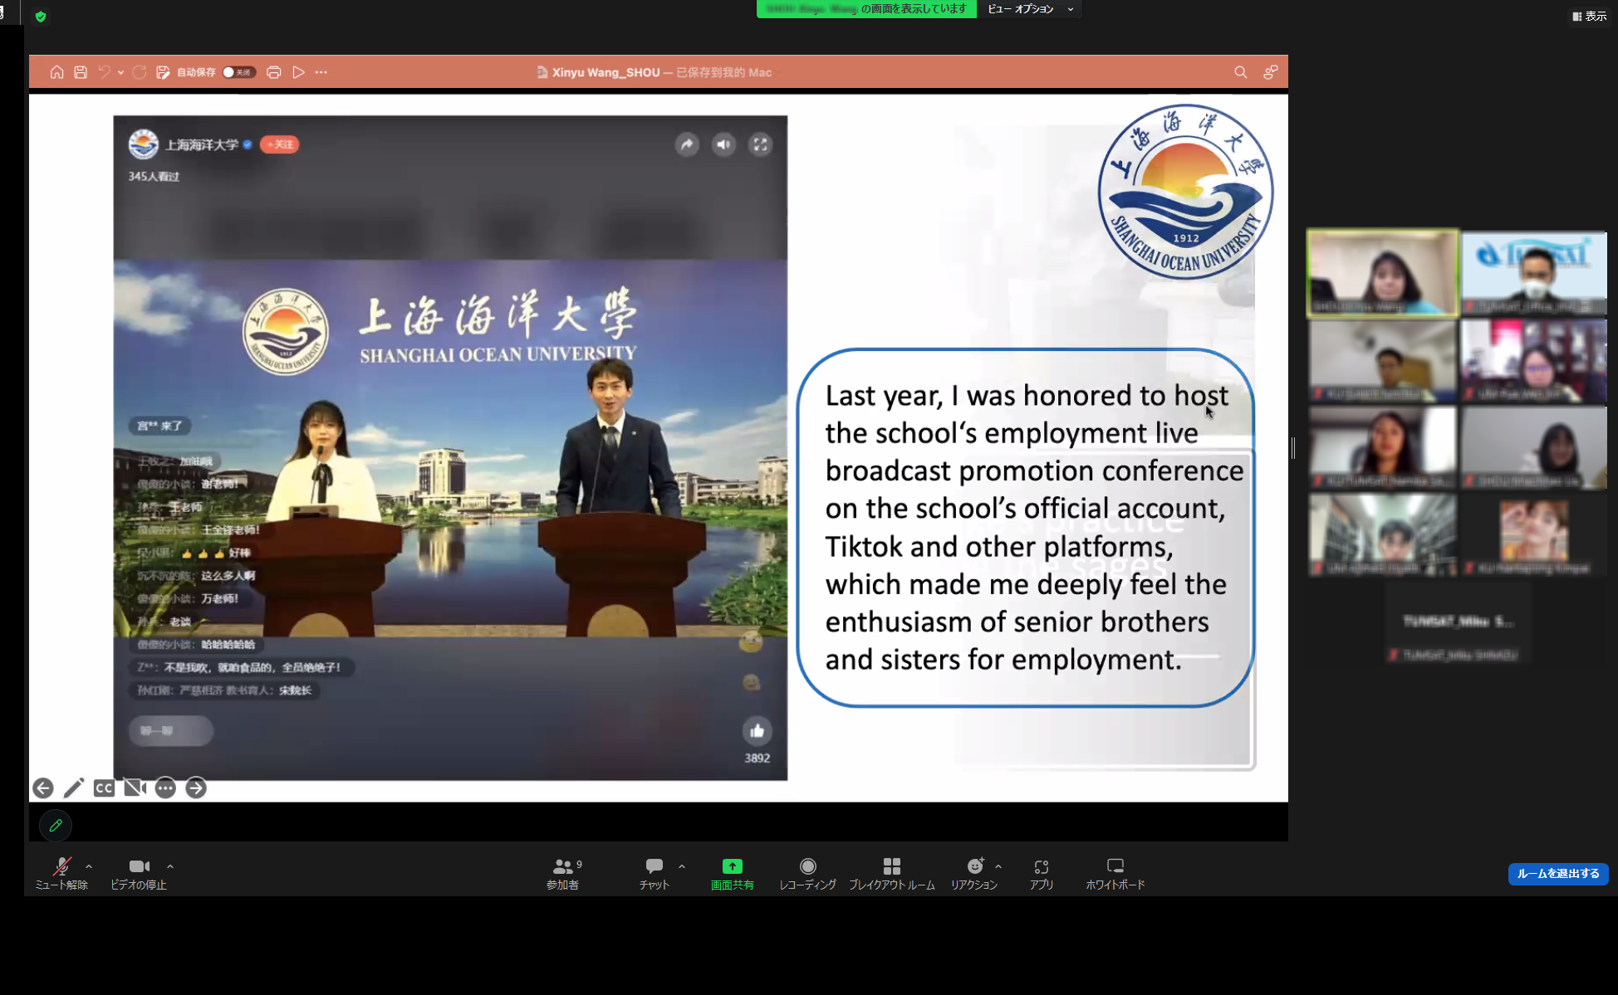1618x995 pixels.
Task: Go to previous slide arrow
Action: coord(43,788)
